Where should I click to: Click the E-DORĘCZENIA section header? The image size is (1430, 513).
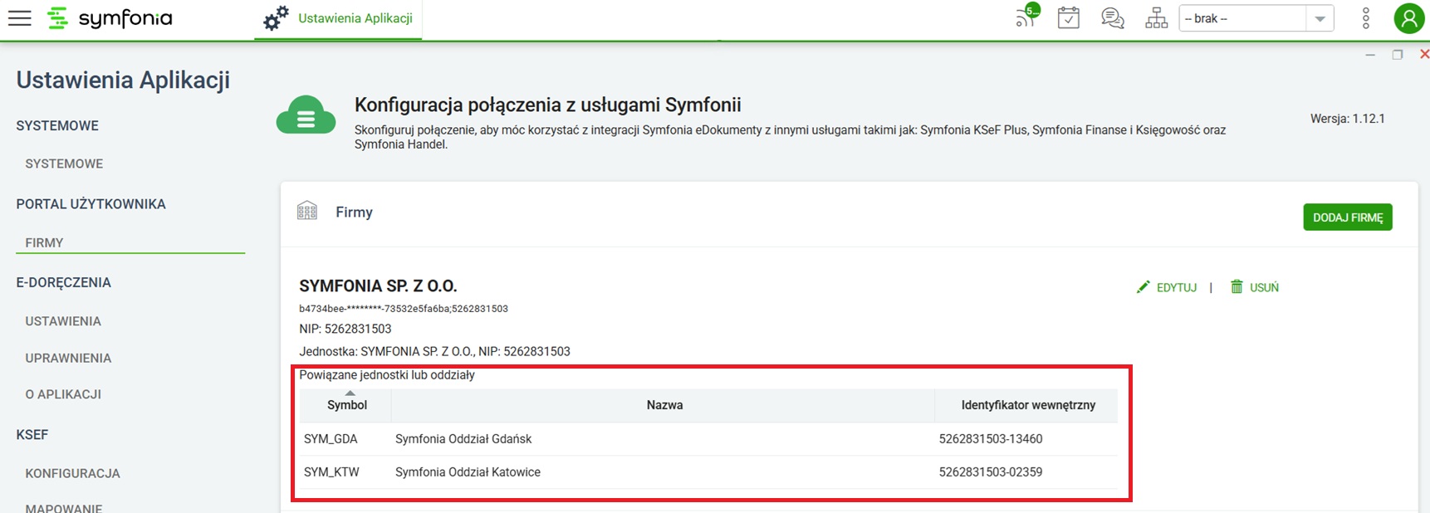point(63,282)
